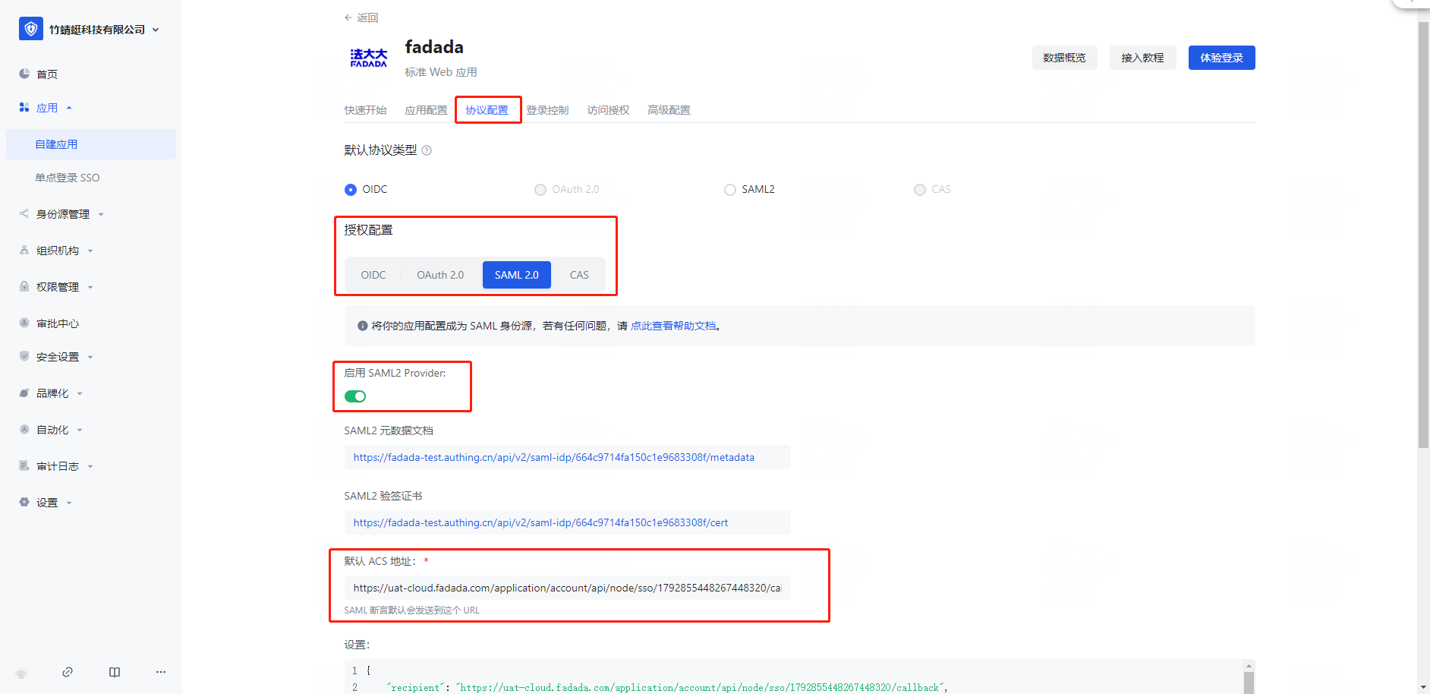Click the 默认 ACS 地址 input field
This screenshot has width=1430, height=694.
(568, 588)
